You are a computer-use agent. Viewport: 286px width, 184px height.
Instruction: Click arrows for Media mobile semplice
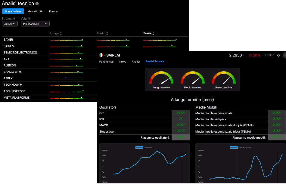point(276,119)
